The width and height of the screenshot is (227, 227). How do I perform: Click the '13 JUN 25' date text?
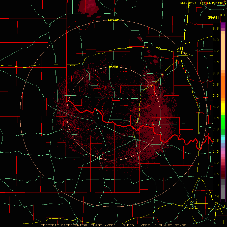pos(163,225)
